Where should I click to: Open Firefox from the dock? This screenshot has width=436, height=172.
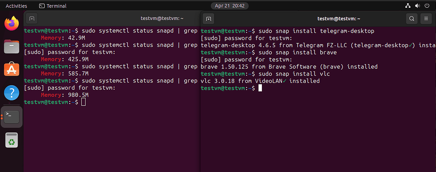pyautogui.click(x=11, y=23)
